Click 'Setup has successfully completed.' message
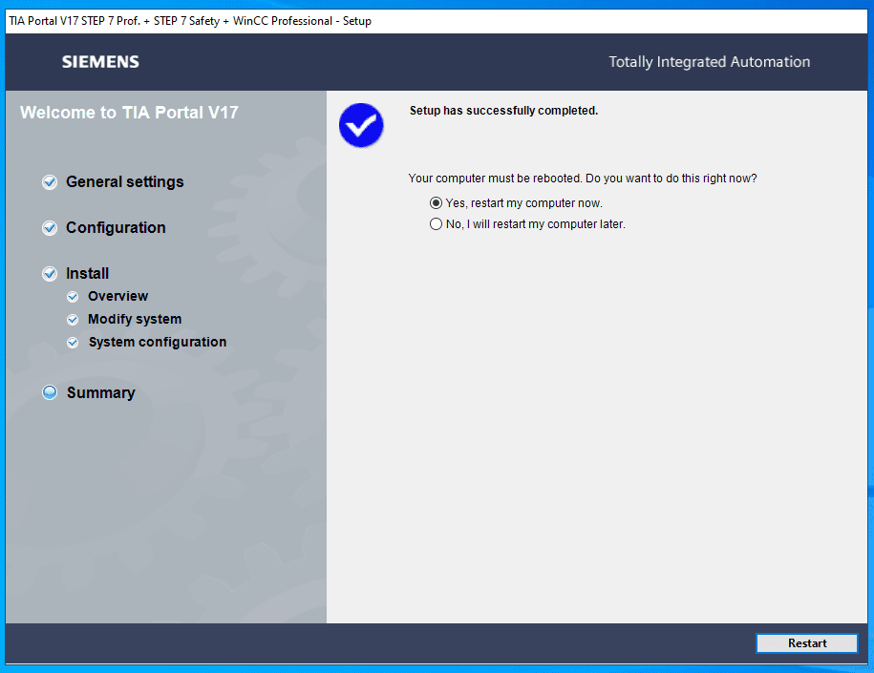Image resolution: width=874 pixels, height=673 pixels. tap(504, 111)
